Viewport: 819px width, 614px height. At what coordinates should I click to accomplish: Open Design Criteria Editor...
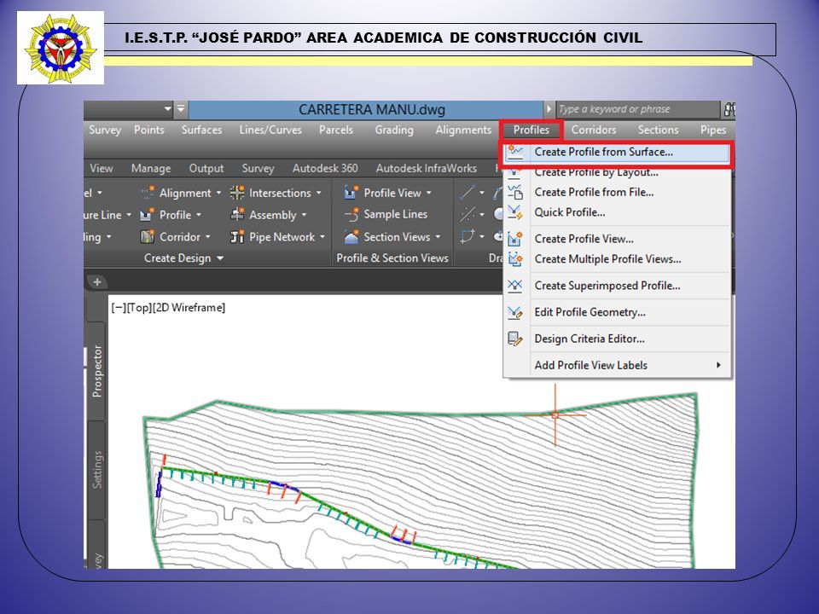point(617,339)
